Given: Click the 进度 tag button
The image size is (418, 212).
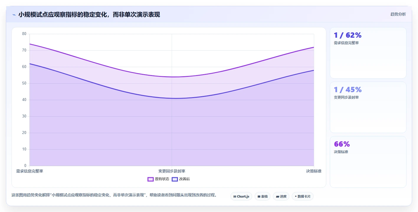Looking at the screenshot, I should pos(281,196).
